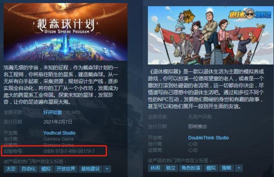The image size is (274, 177).
Task: Select the 基地建设 tag
Action: click(90, 169)
